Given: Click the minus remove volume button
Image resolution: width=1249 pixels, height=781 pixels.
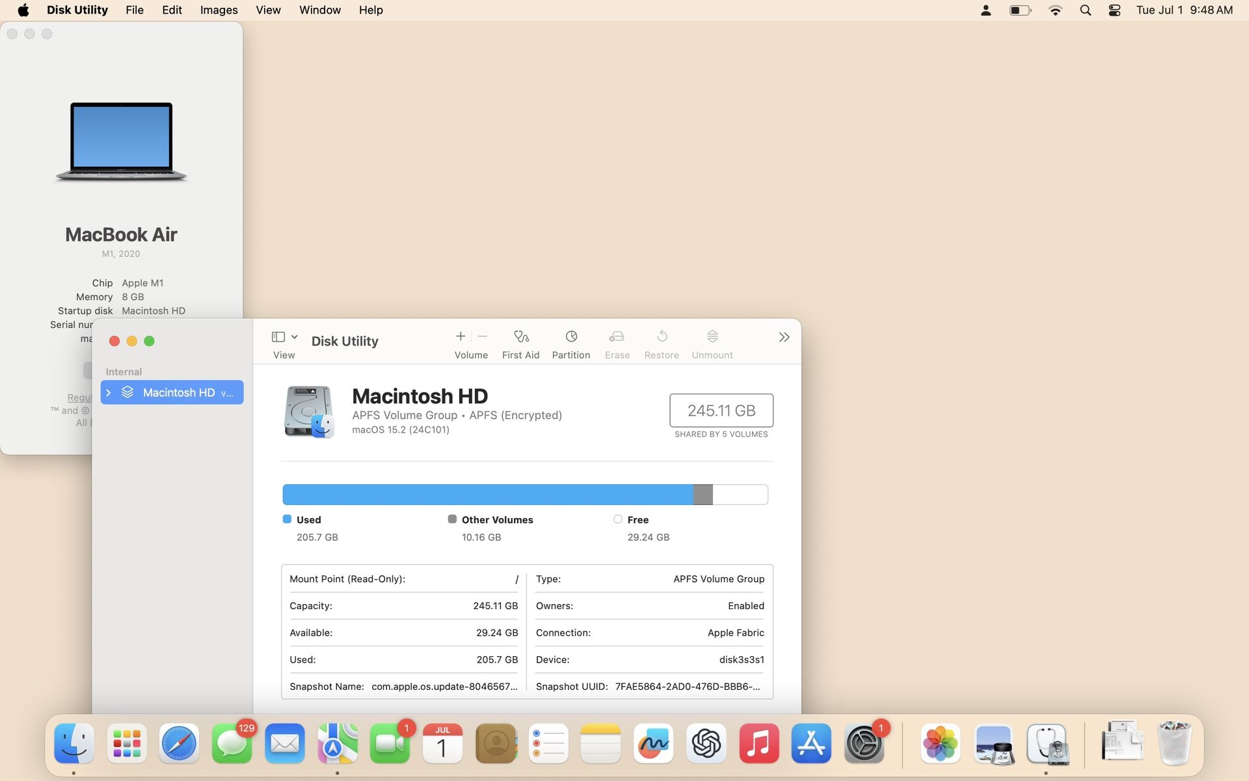Looking at the screenshot, I should (483, 336).
